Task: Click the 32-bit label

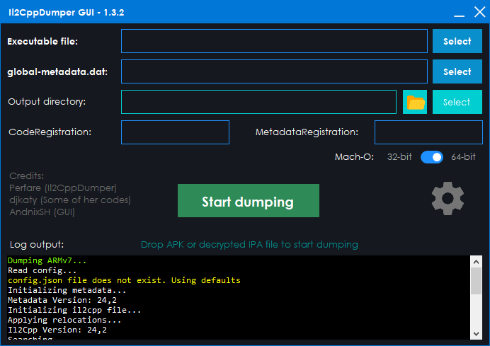Action: [399, 157]
